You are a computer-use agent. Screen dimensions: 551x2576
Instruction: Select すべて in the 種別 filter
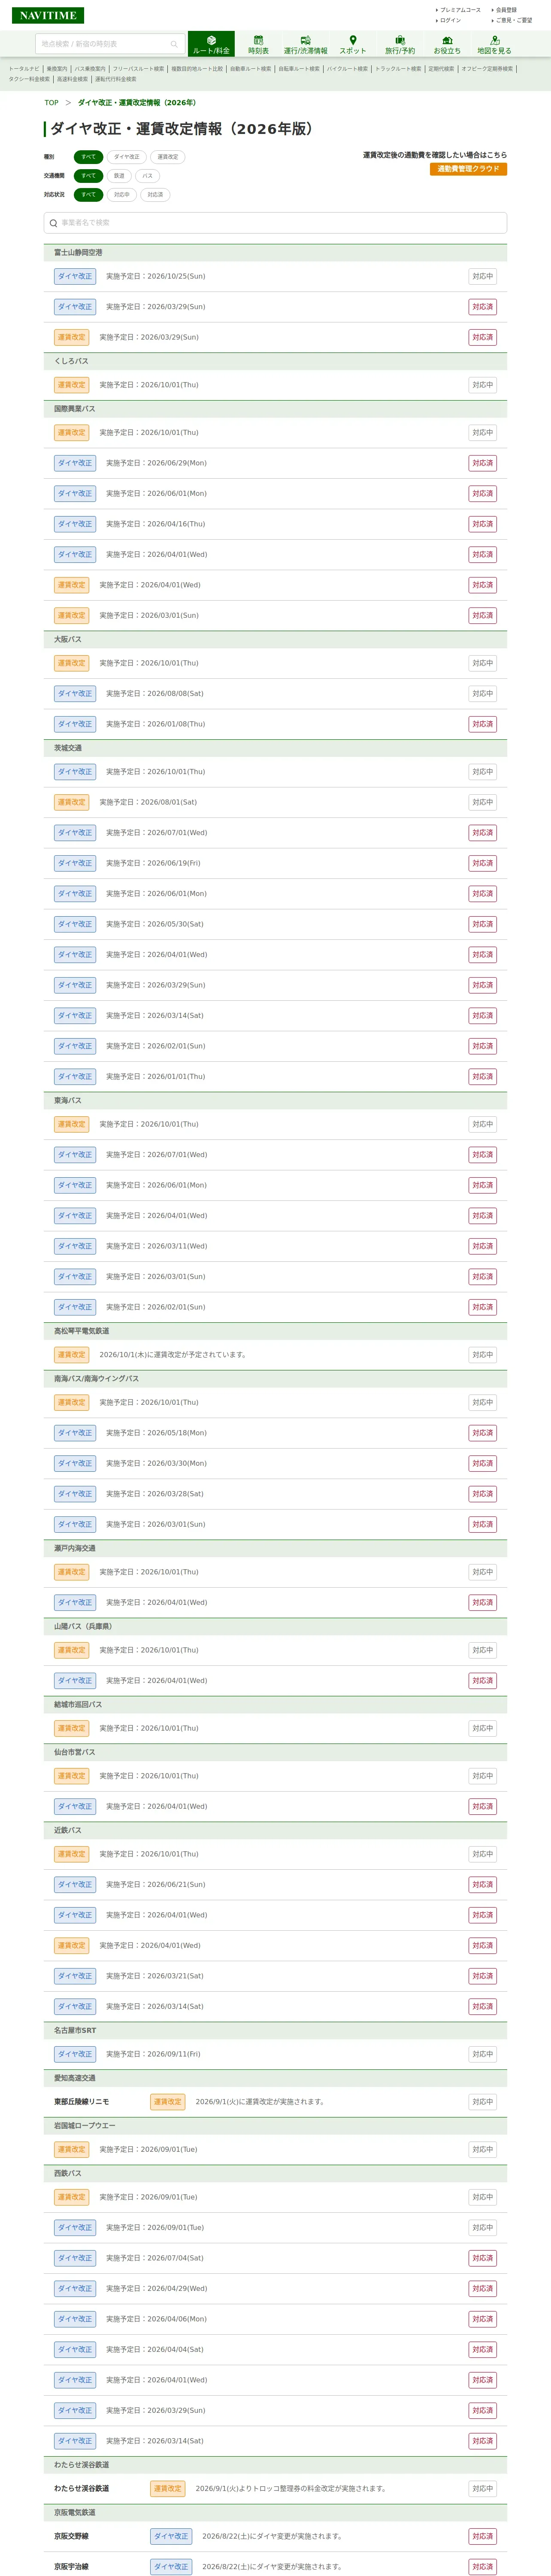point(88,157)
